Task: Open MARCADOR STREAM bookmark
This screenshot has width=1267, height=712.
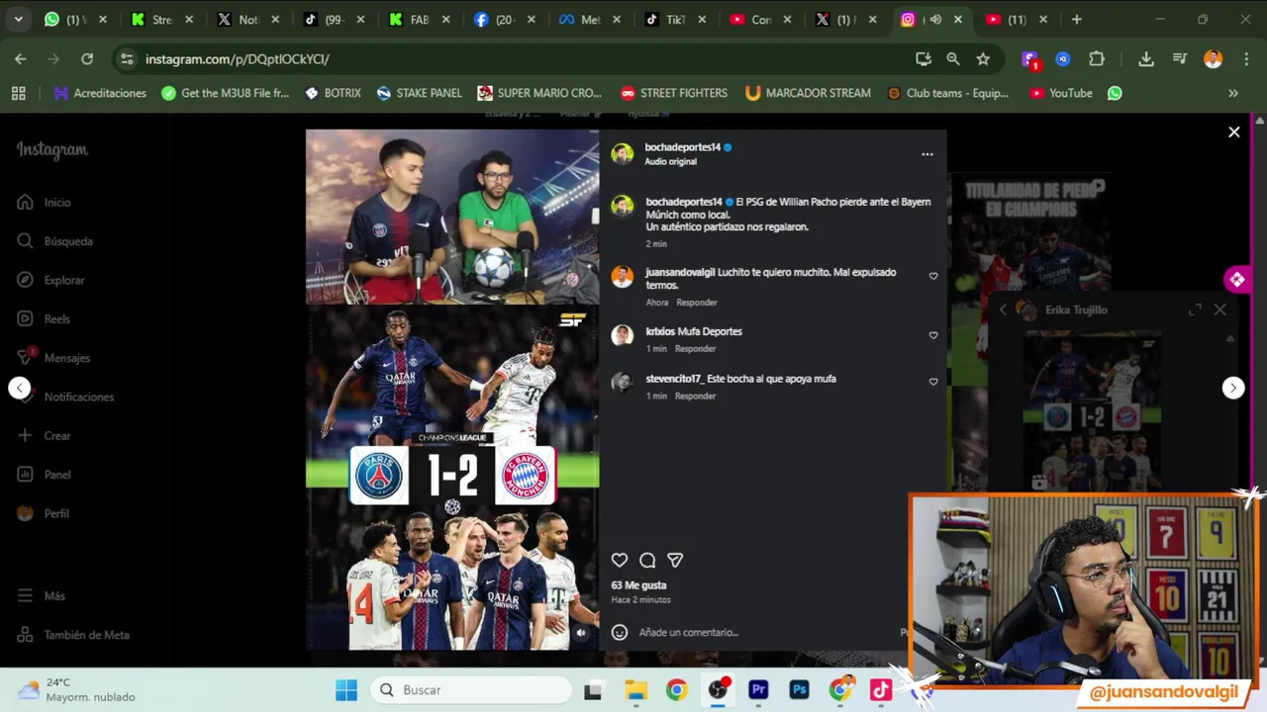Action: click(808, 93)
